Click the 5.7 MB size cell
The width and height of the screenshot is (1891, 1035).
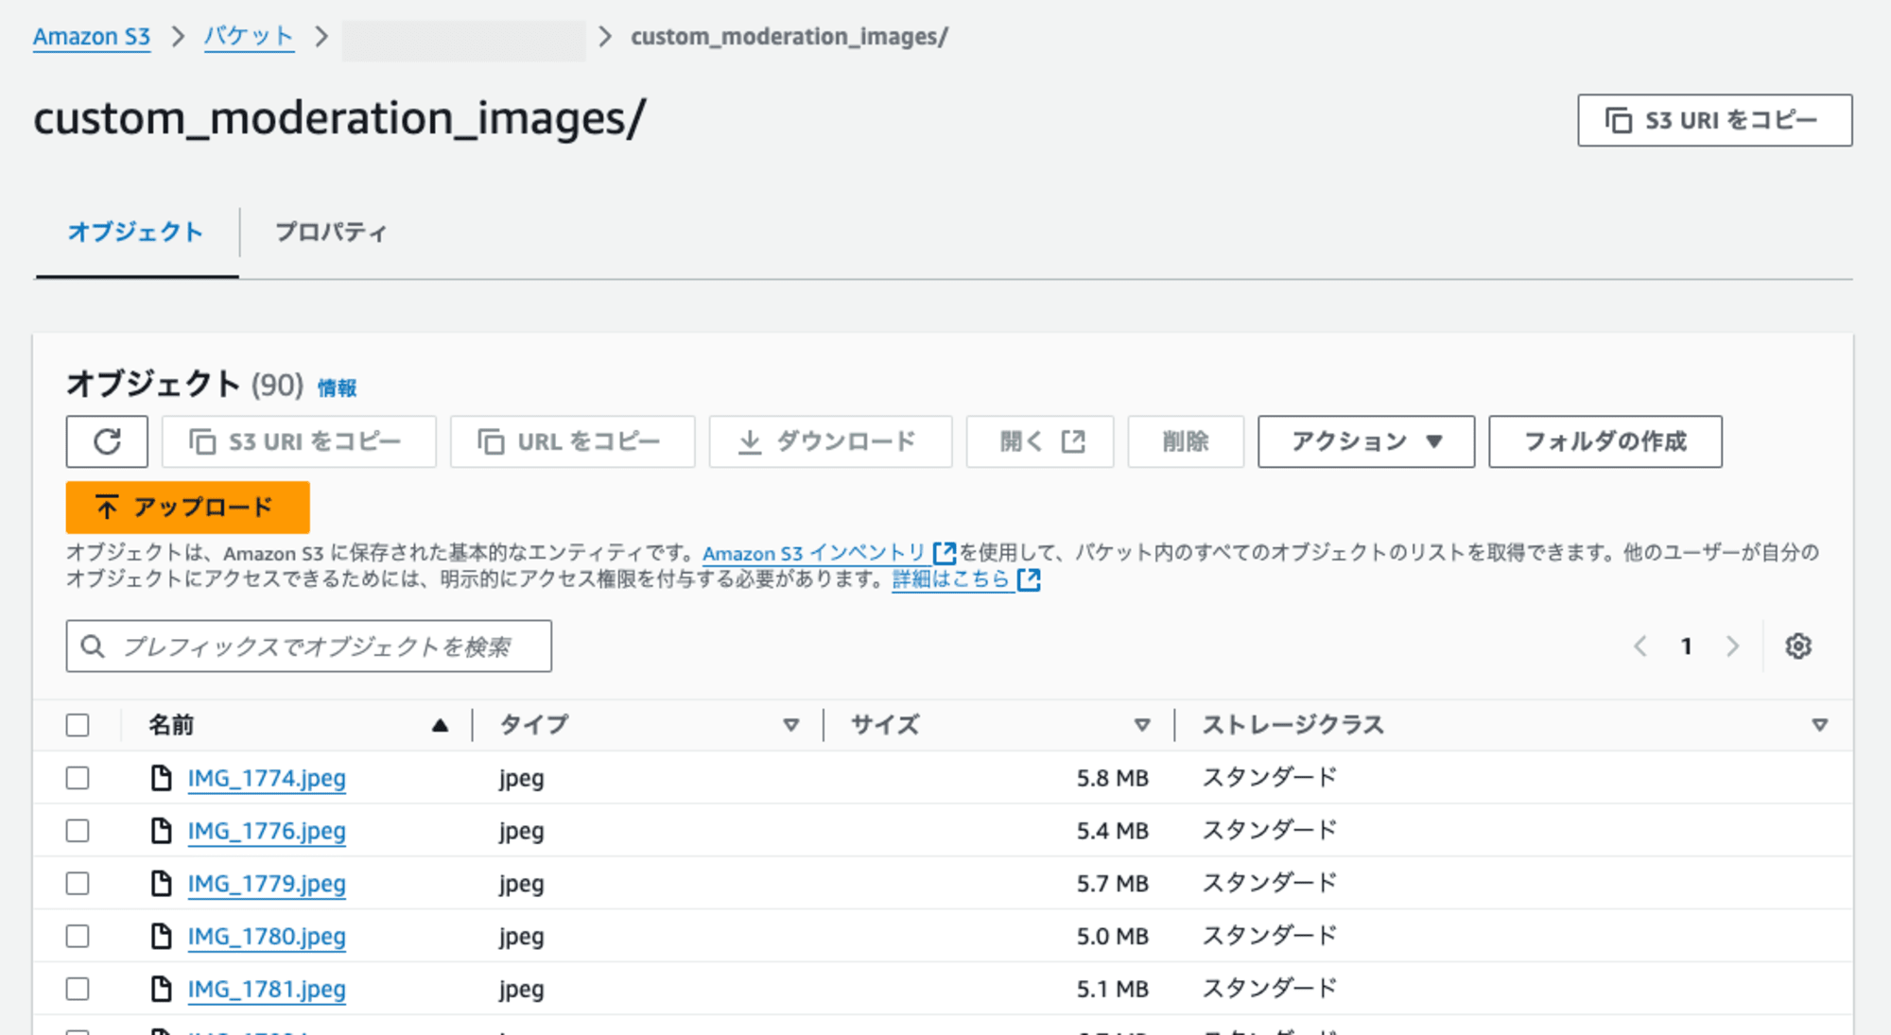click(x=1112, y=885)
